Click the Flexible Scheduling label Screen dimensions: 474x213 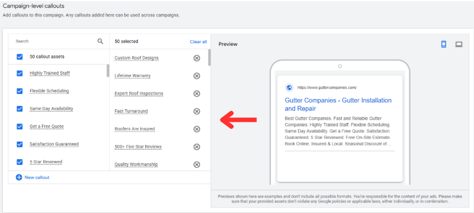49,91
